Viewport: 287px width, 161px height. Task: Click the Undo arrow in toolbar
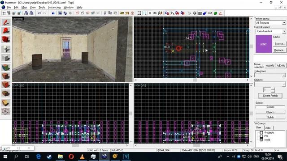[39, 13]
